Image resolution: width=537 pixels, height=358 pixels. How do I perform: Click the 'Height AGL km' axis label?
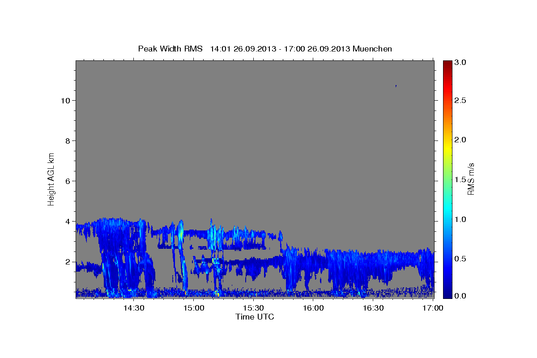51,179
